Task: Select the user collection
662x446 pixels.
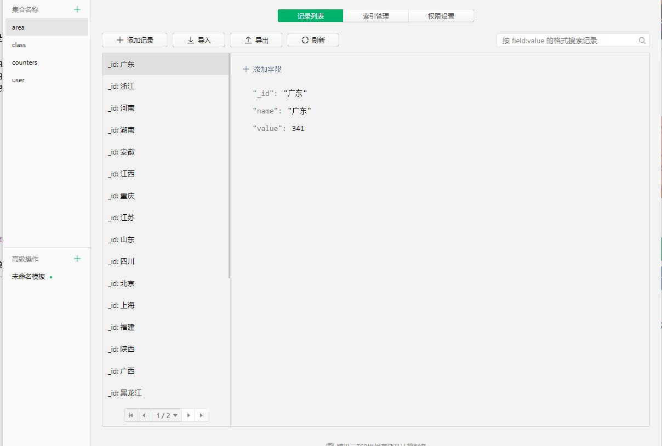Action: tap(47, 80)
